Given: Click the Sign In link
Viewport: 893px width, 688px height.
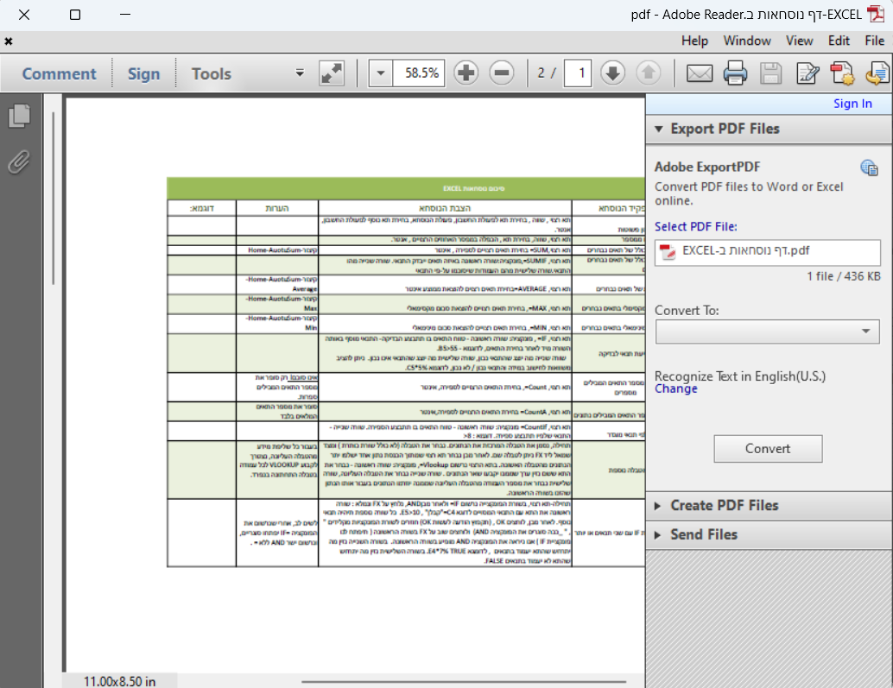Looking at the screenshot, I should (852, 104).
